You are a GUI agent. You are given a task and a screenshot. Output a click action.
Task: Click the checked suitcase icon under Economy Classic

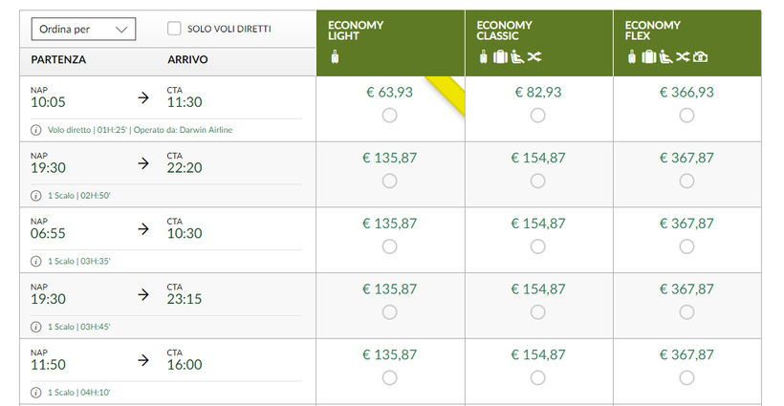(x=500, y=57)
